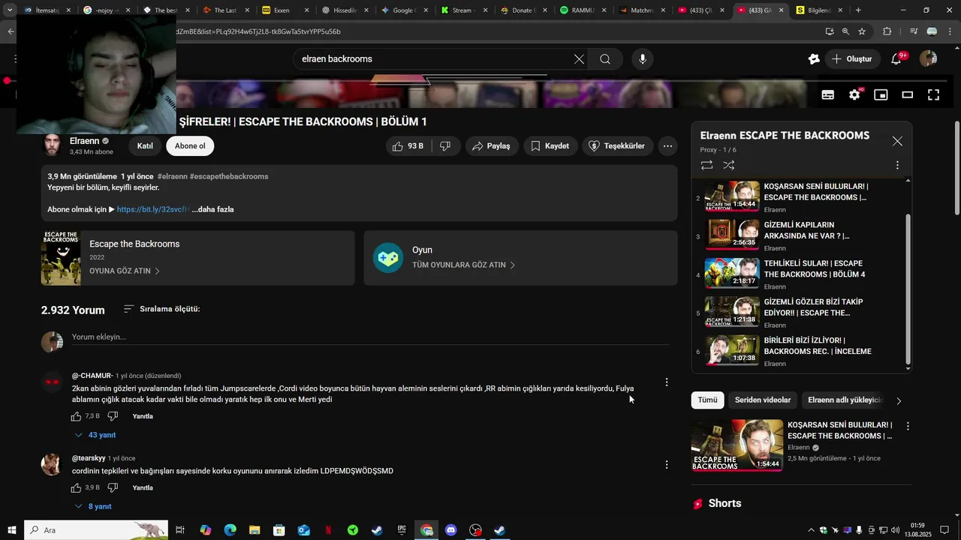Toggle subtitles on the video player

tap(828, 94)
